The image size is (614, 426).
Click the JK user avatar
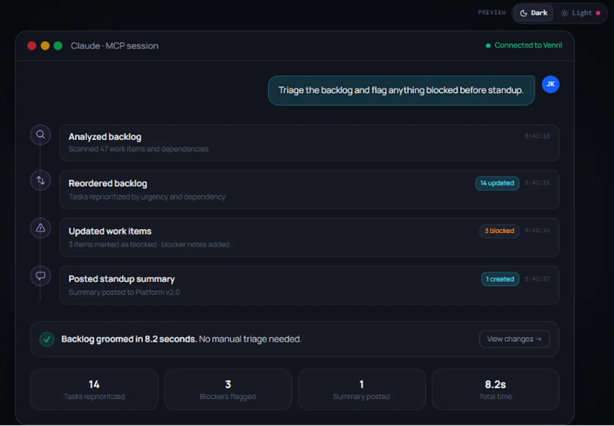point(550,84)
